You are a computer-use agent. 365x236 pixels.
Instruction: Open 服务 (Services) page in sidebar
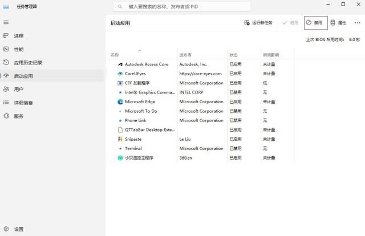click(52, 116)
